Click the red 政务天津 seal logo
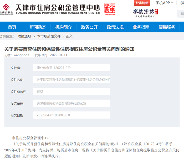The width and height of the screenshot is (184, 159). click(x=110, y=9)
